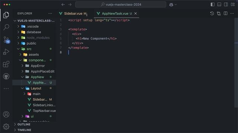The image size is (238, 133).
Task: Toggle the bottom panel layout icon
Action: [219, 4]
